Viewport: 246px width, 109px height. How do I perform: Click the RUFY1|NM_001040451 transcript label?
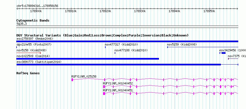[118, 90]
